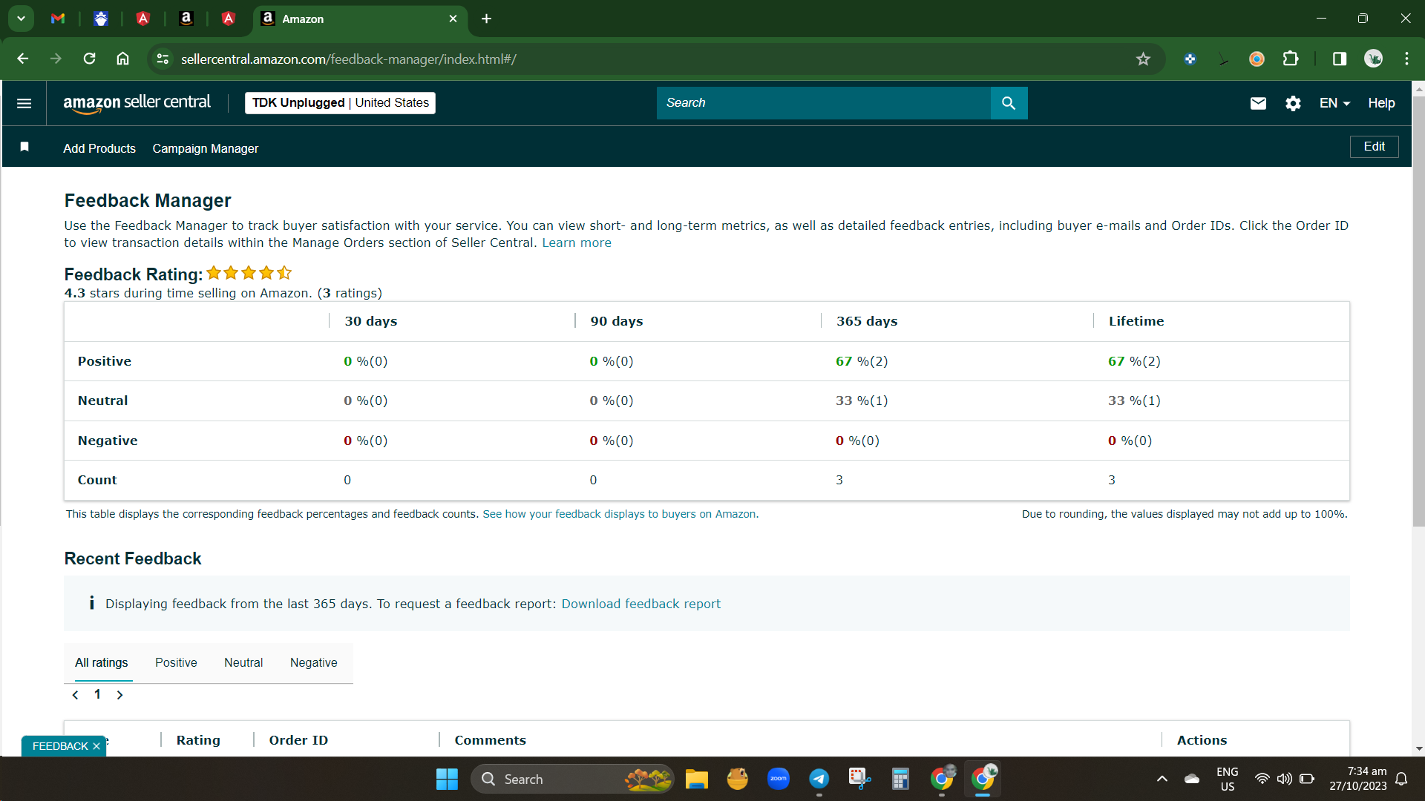Open the Add Products menu item

click(x=99, y=148)
